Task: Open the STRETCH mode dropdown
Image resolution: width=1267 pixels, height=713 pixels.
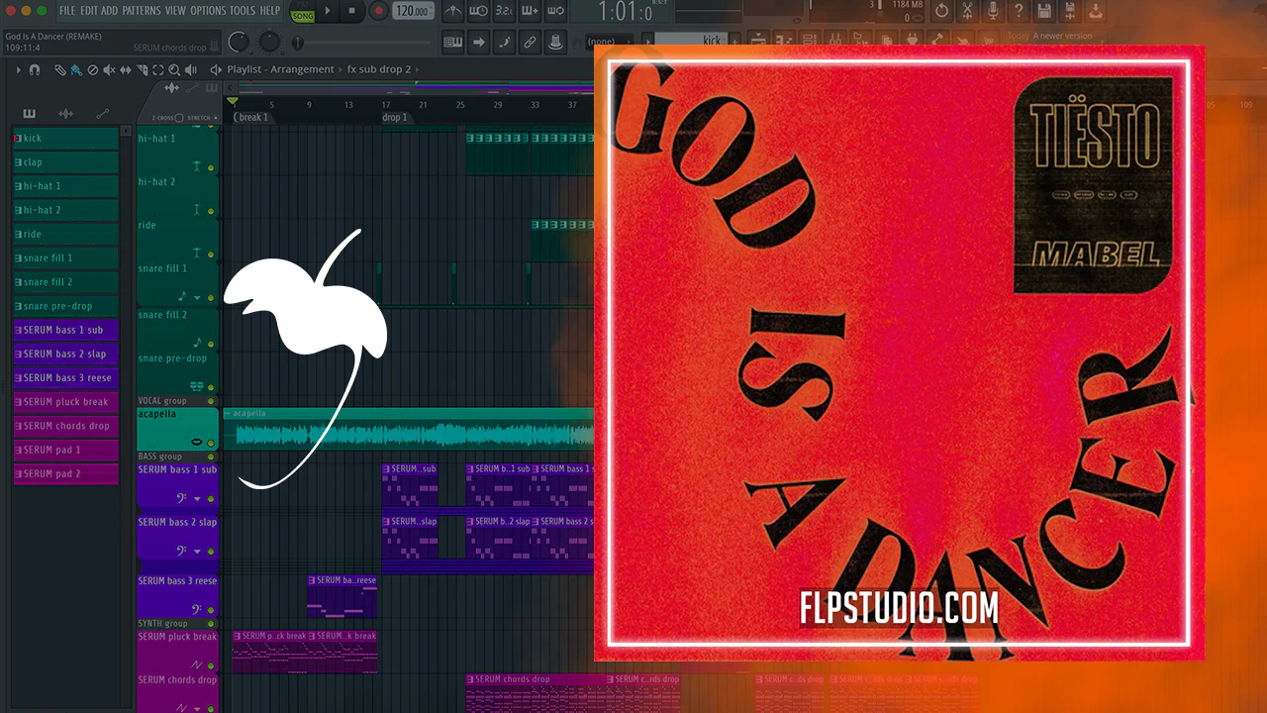Action: pos(202,118)
